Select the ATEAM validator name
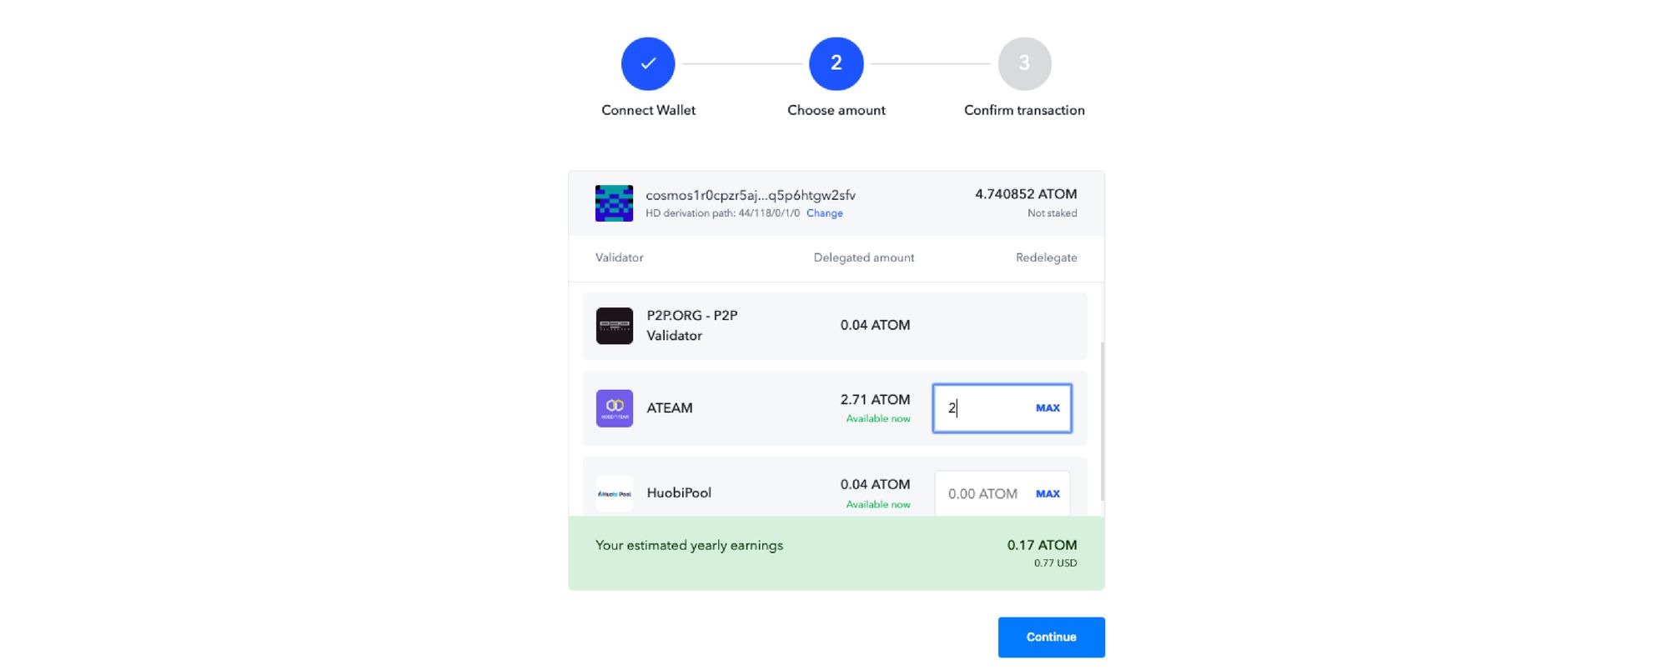 (x=670, y=408)
